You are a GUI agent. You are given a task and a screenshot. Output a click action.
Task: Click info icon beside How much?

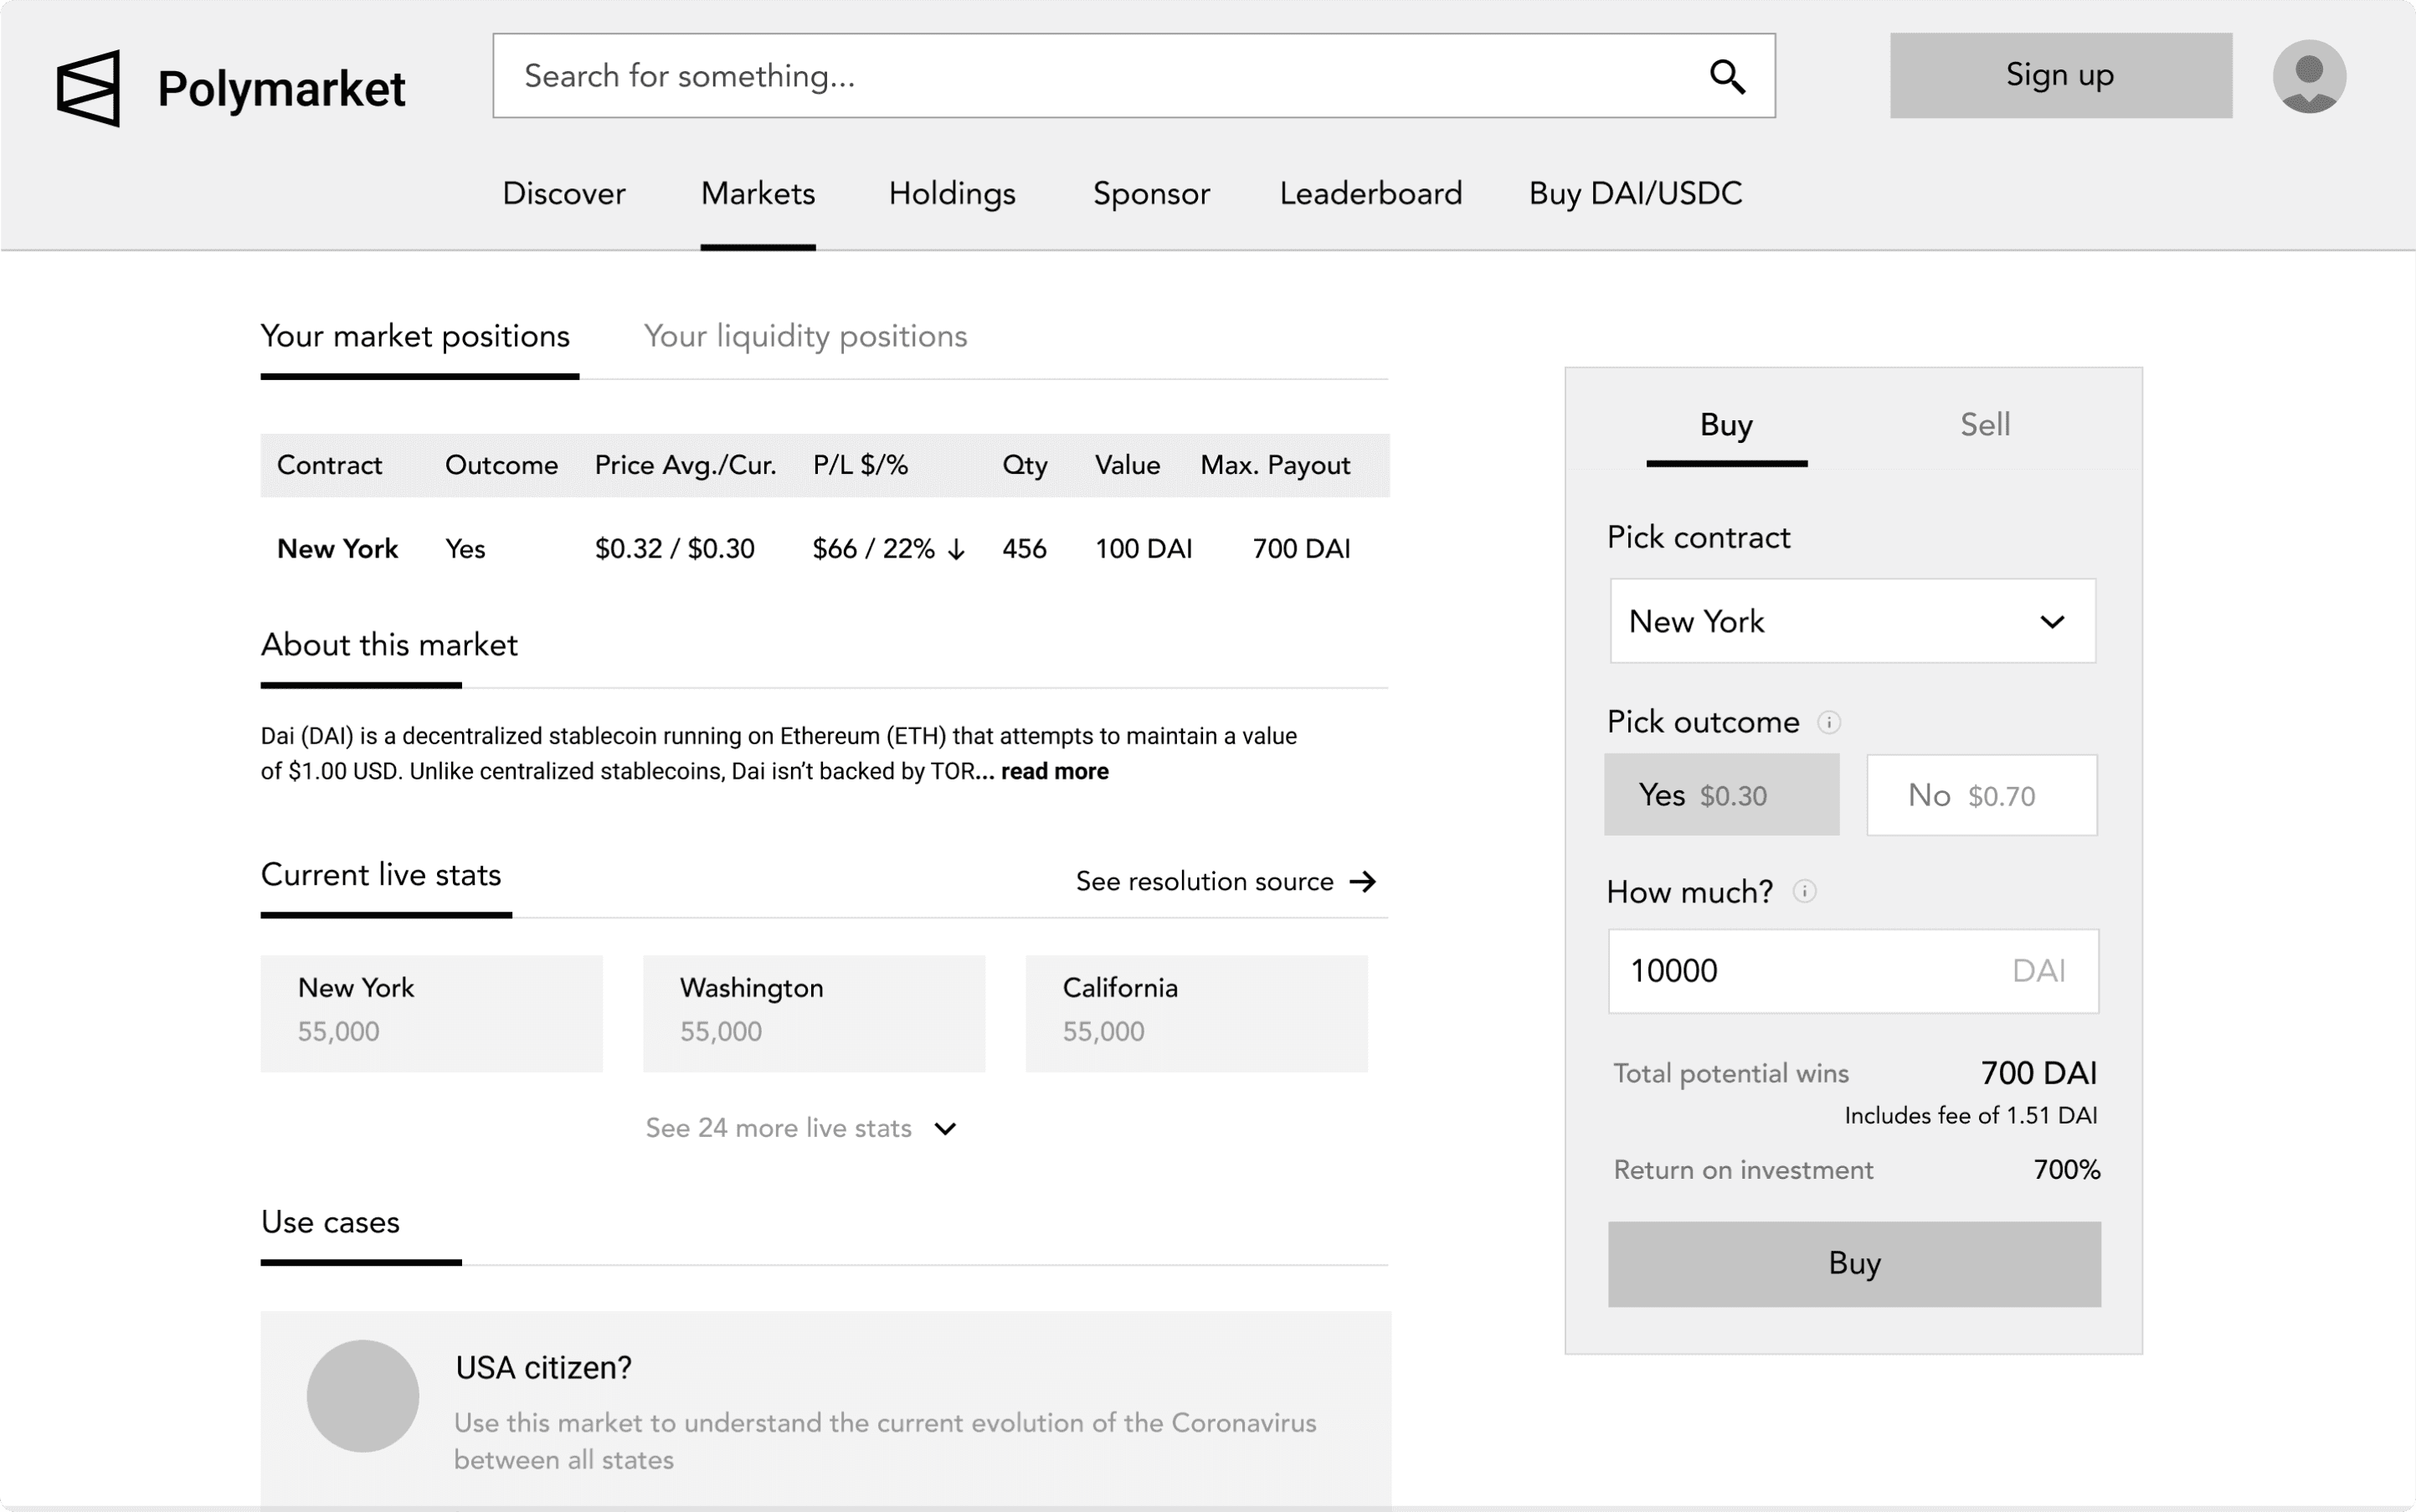(x=1804, y=891)
